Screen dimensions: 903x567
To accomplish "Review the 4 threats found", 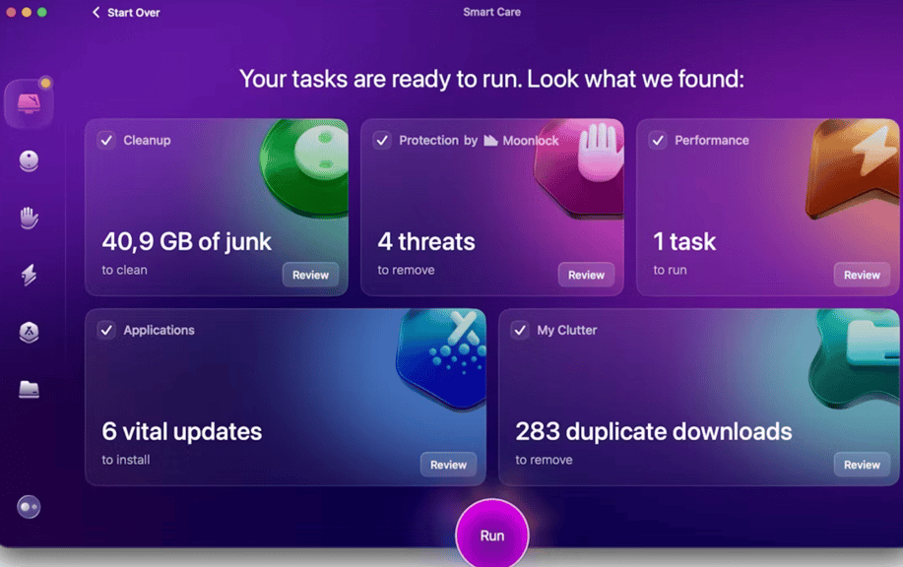I will (x=586, y=275).
